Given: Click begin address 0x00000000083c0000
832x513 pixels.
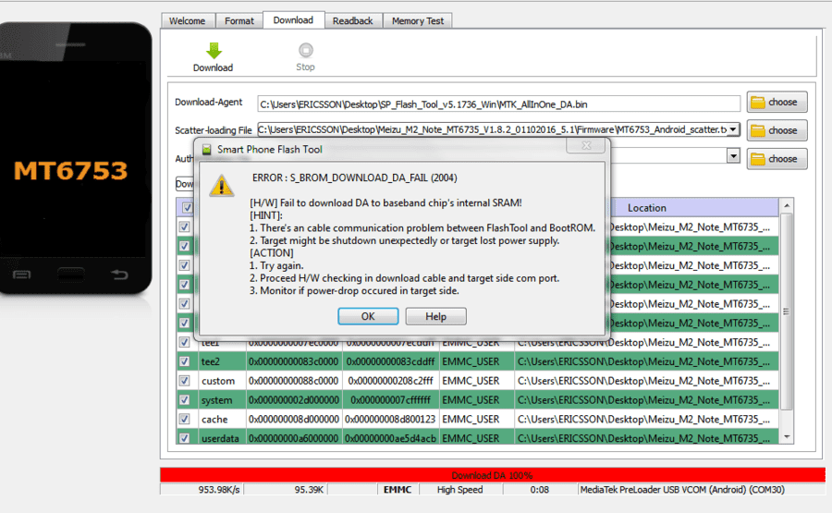Looking at the screenshot, I should point(293,361).
